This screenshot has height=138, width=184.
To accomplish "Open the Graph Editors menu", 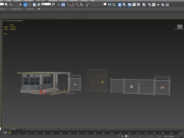I will [x=41, y=1].
